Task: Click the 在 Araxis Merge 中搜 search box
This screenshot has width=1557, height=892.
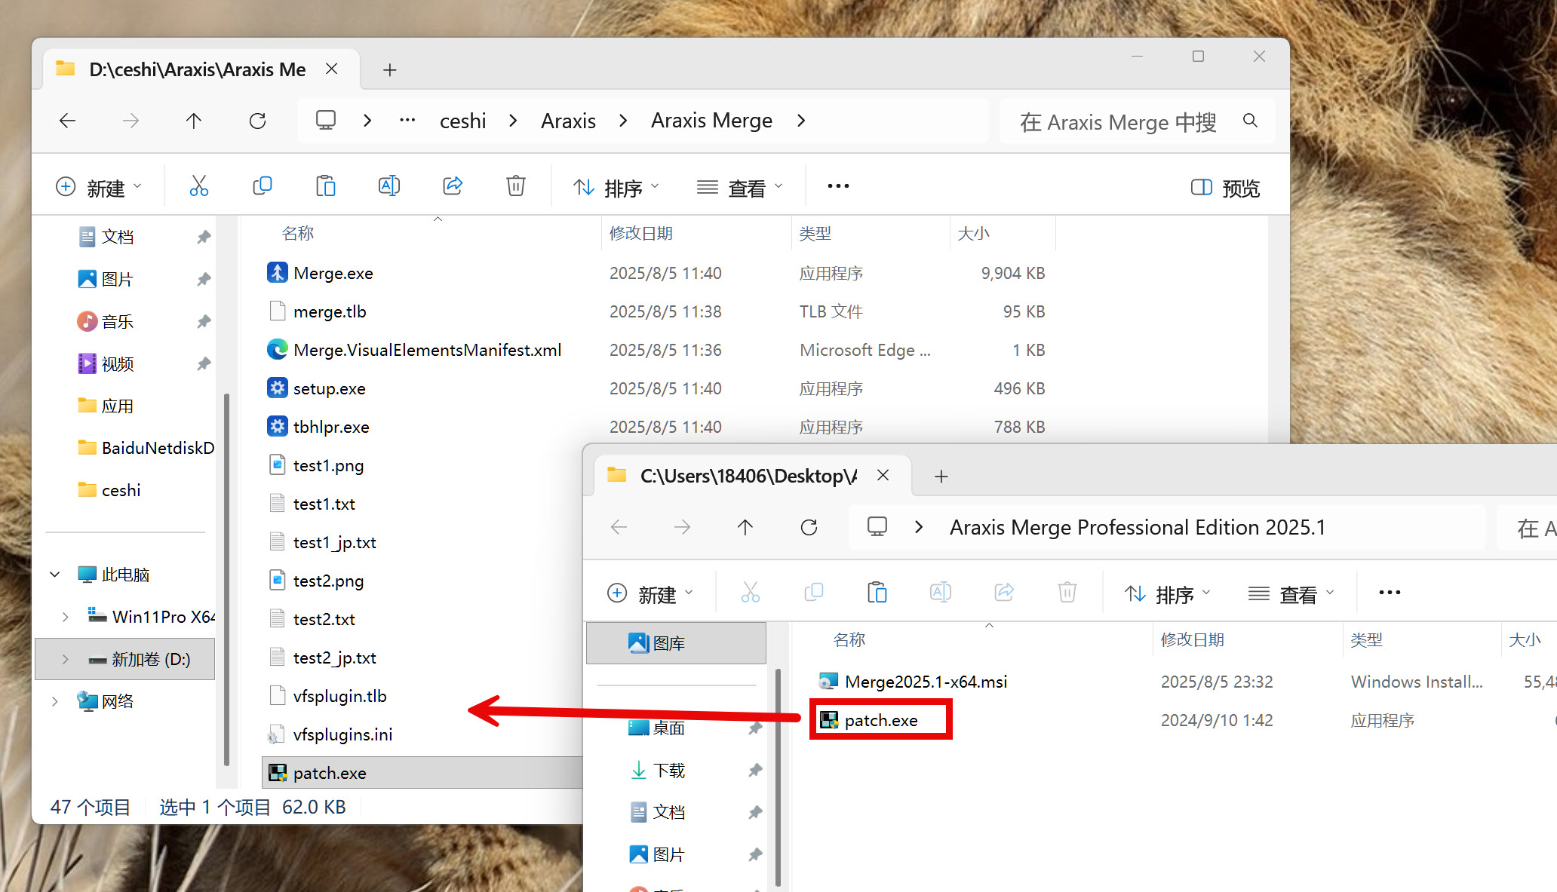Action: (x=1118, y=121)
